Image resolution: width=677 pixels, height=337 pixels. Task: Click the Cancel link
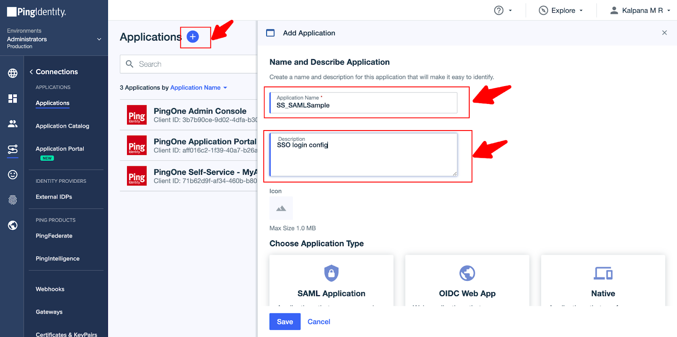319,321
